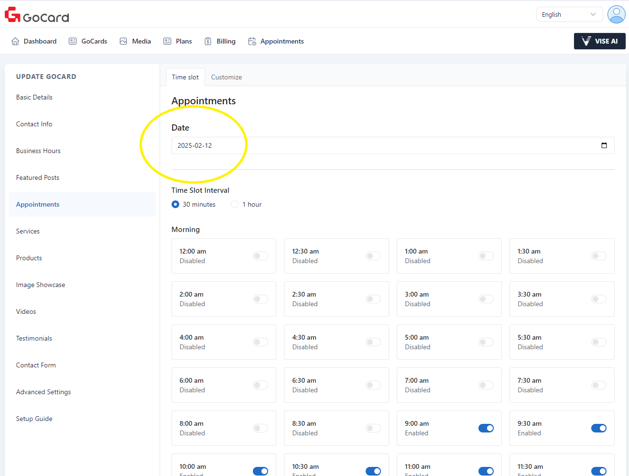Switch to the Customize tab
The height and width of the screenshot is (476, 629).
[227, 77]
